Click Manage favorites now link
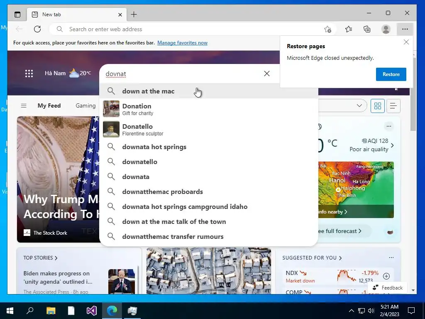The width and height of the screenshot is (425, 319). pos(183,43)
